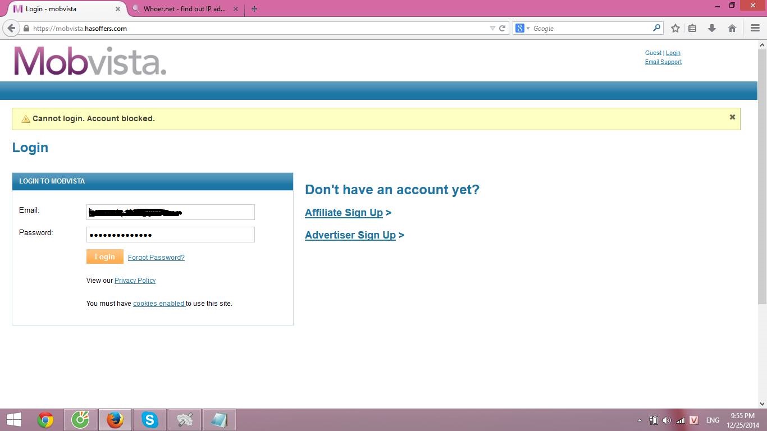767x431 pixels.
Task: Close the Whoer.net tab
Action: pos(236,9)
